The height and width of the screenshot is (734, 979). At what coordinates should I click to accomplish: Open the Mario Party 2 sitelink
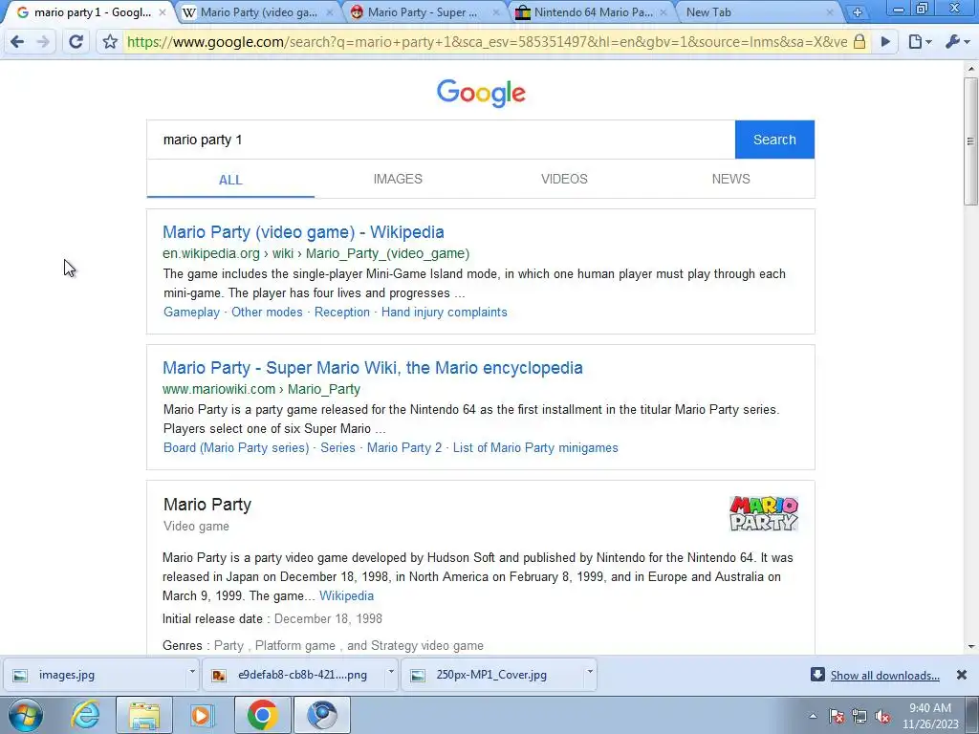404,447
